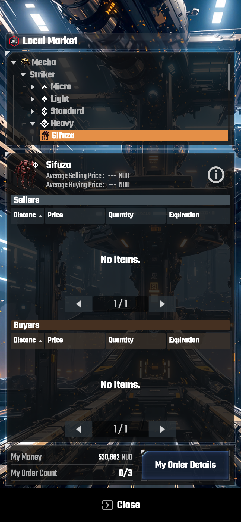Collapse the Heavy category arrow

coord(33,124)
